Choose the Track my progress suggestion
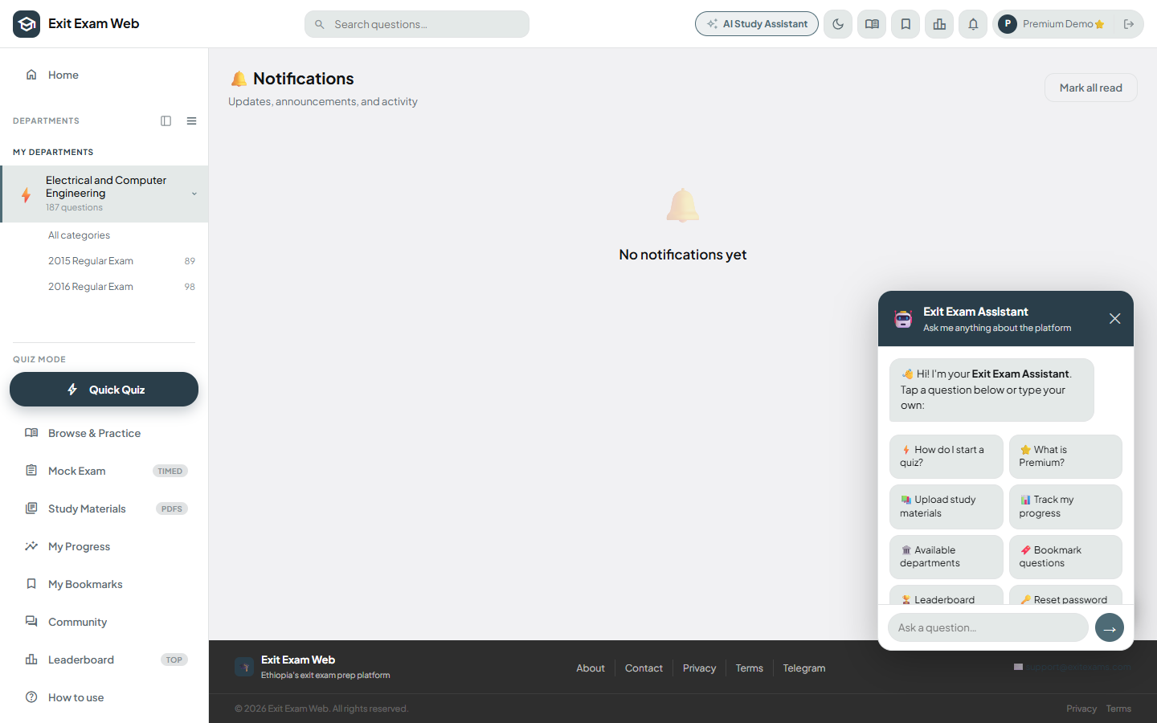Screen dimensions: 1157x723 (1065, 507)
